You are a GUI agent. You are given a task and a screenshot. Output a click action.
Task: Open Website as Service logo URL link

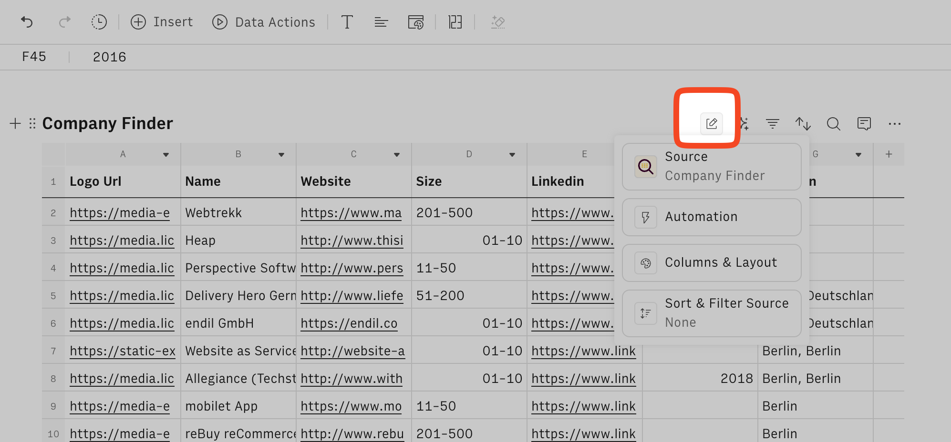coord(123,351)
